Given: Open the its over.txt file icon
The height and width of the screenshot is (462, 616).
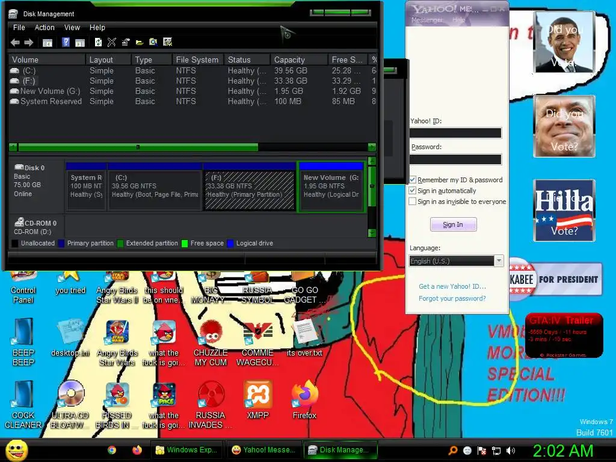Looking at the screenshot, I should point(304,338).
